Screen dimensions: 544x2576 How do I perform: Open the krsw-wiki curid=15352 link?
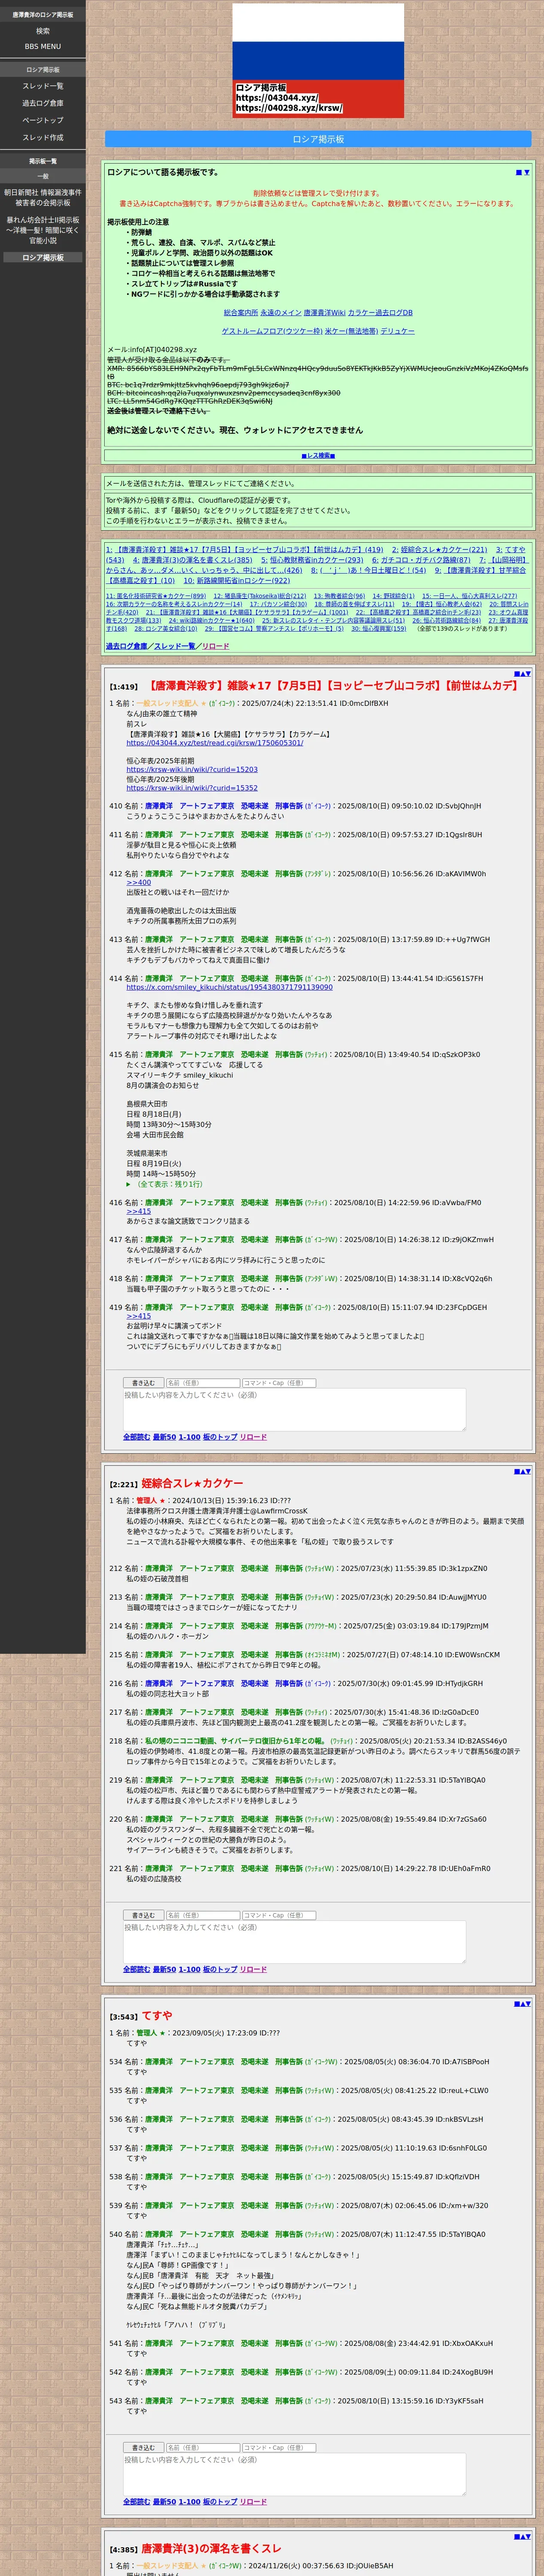coord(192,788)
